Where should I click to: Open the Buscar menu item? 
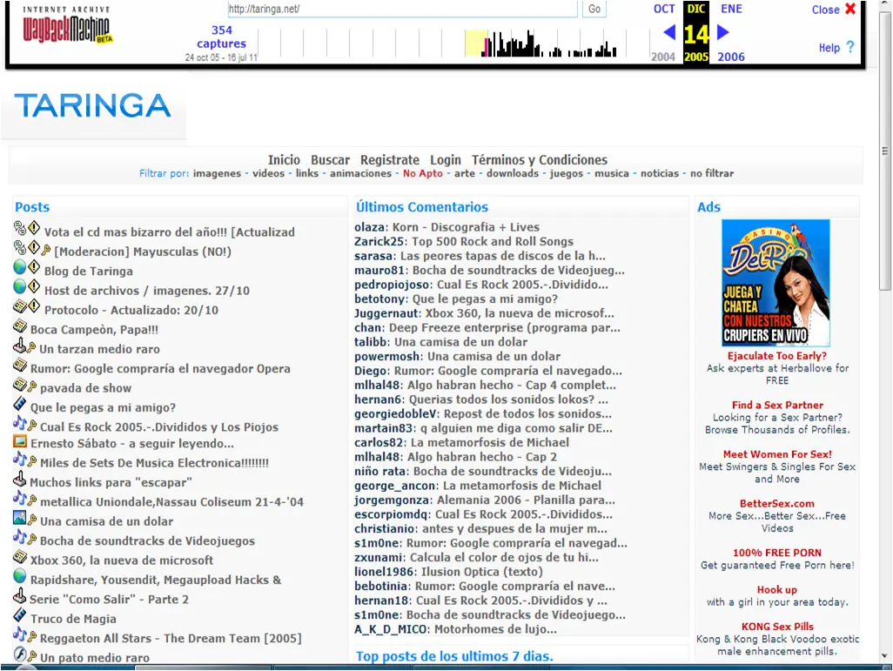[x=331, y=160]
